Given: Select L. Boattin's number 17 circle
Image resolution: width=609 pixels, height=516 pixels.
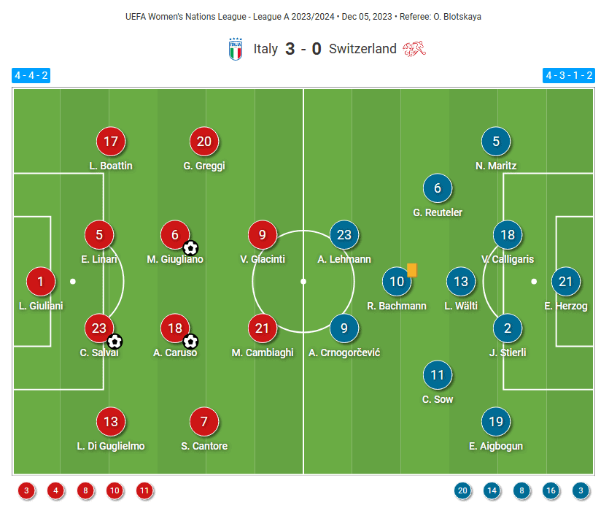Looking at the screenshot, I should [x=111, y=142].
